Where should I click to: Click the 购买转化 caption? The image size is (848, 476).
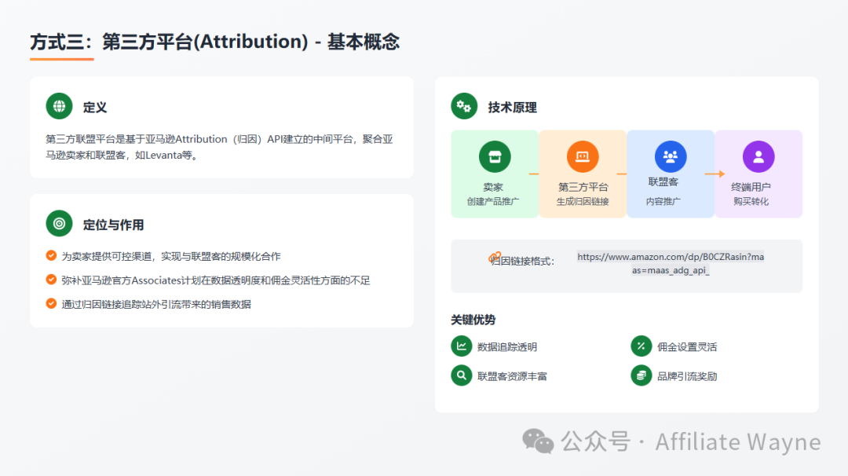pyautogui.click(x=751, y=201)
